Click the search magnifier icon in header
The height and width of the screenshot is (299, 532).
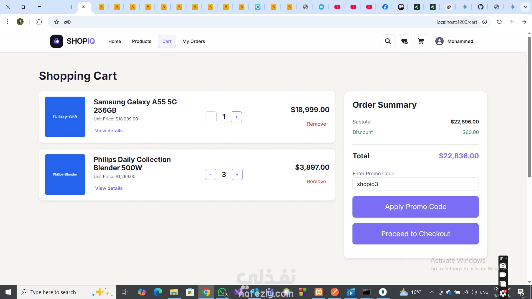[x=388, y=41]
